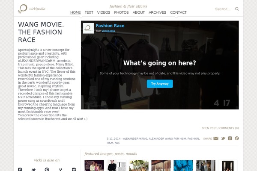Share post on Pinterest icon

pos(237,139)
